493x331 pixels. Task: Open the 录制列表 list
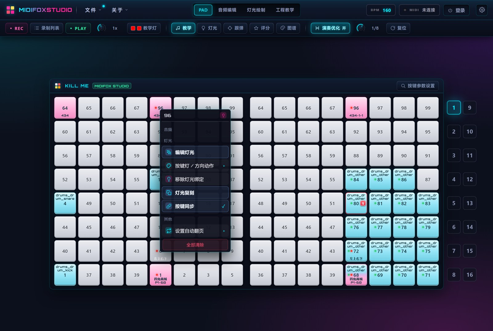click(47, 28)
